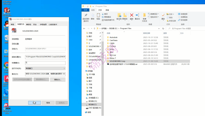This screenshot has width=205, height=116.
Task: Select DVD 驱动器 (H:) in navigation pane
Action: click(95, 108)
